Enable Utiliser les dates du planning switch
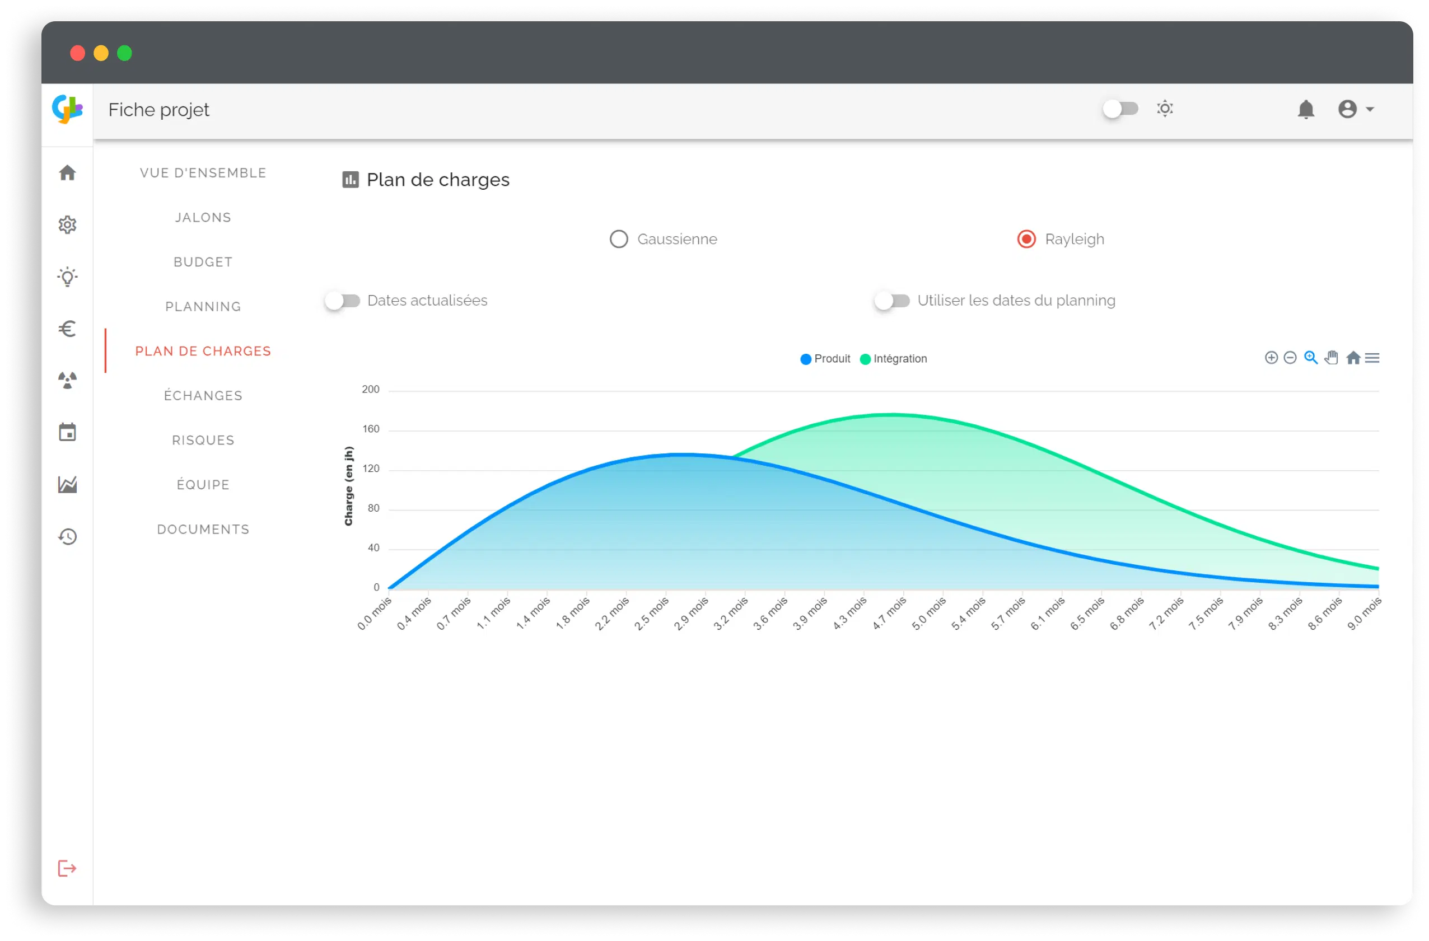The image size is (1429, 941). coord(892,301)
